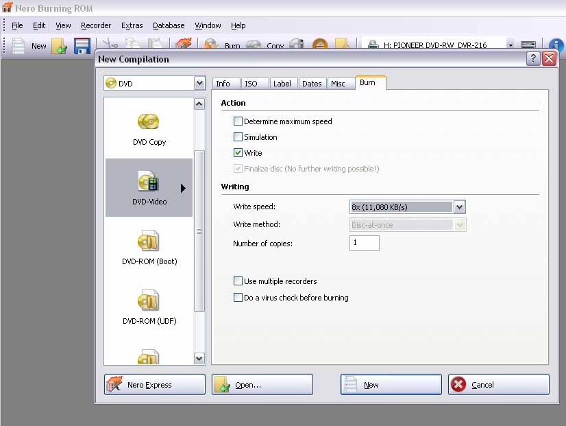This screenshot has width=566, height=426.
Task: Click the Open folder toolbar icon
Action: click(59, 46)
